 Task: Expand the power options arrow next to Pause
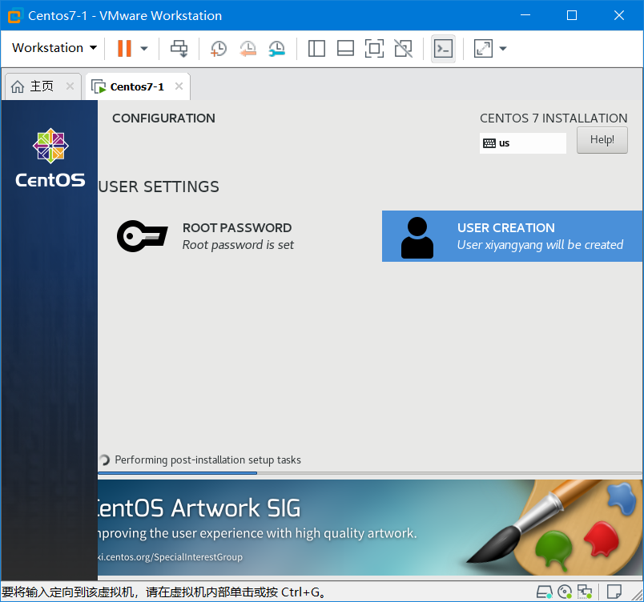pyautogui.click(x=143, y=48)
